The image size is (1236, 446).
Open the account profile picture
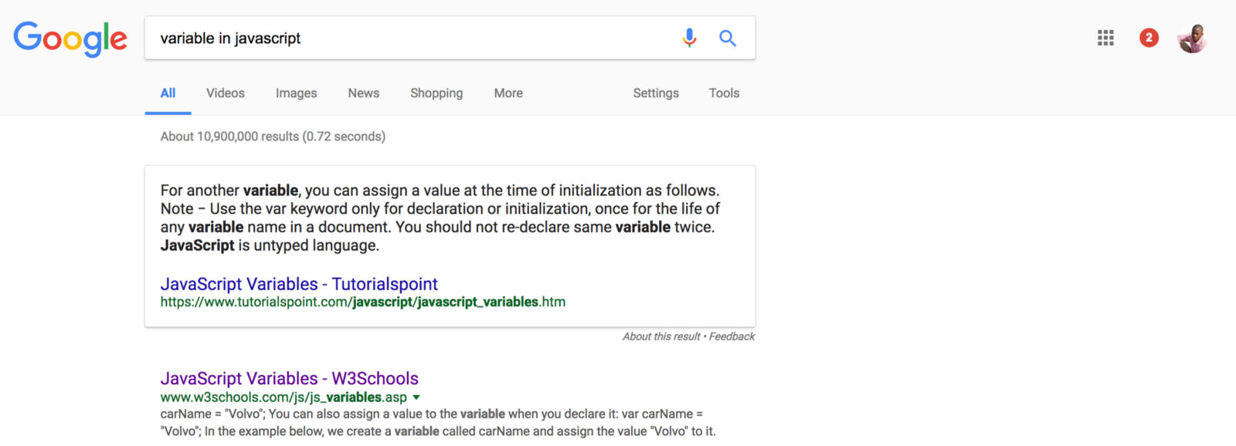1192,38
